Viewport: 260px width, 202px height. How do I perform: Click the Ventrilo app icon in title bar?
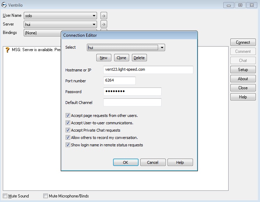(4, 5)
